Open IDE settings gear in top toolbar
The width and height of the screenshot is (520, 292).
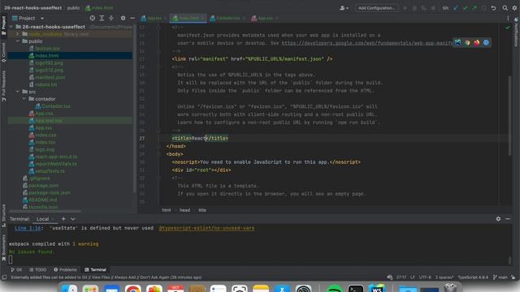click(514, 8)
